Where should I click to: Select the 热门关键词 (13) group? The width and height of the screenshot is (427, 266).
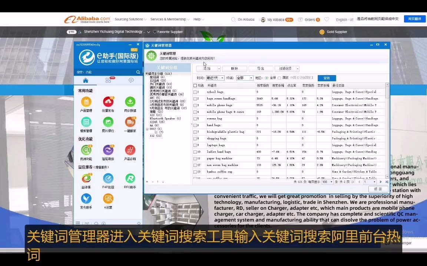coord(160,84)
